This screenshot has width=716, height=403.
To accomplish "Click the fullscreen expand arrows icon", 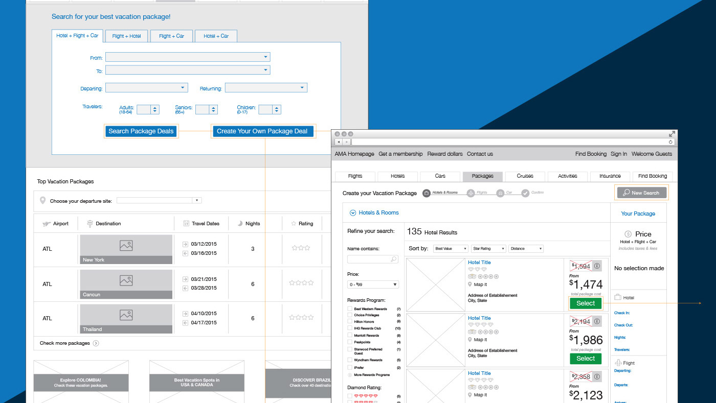I will point(672,134).
